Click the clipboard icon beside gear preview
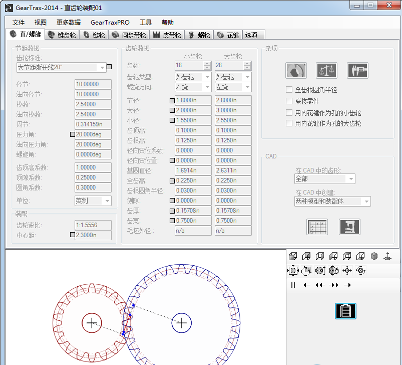The image size is (402, 365). pos(345,311)
